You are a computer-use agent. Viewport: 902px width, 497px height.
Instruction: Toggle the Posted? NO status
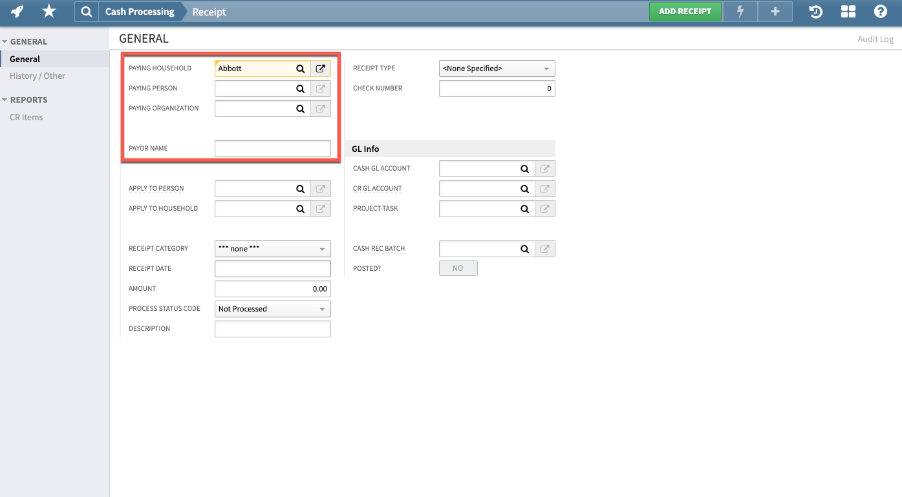point(458,268)
